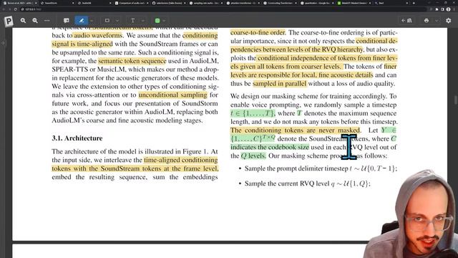
Task: Reload the browser page
Action: [15, 9]
